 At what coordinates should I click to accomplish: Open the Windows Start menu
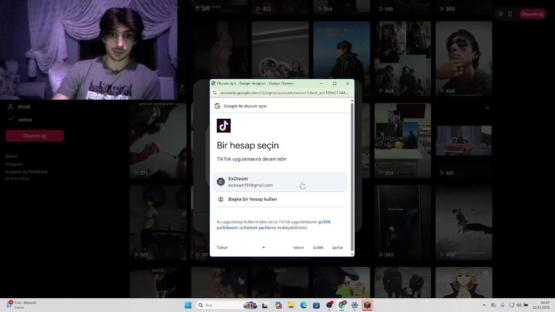(x=188, y=305)
